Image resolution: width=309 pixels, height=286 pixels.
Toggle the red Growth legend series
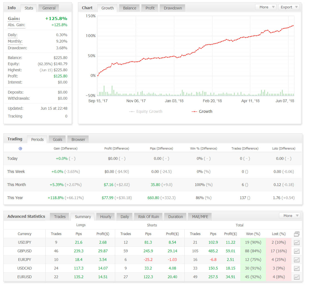[x=202, y=111]
